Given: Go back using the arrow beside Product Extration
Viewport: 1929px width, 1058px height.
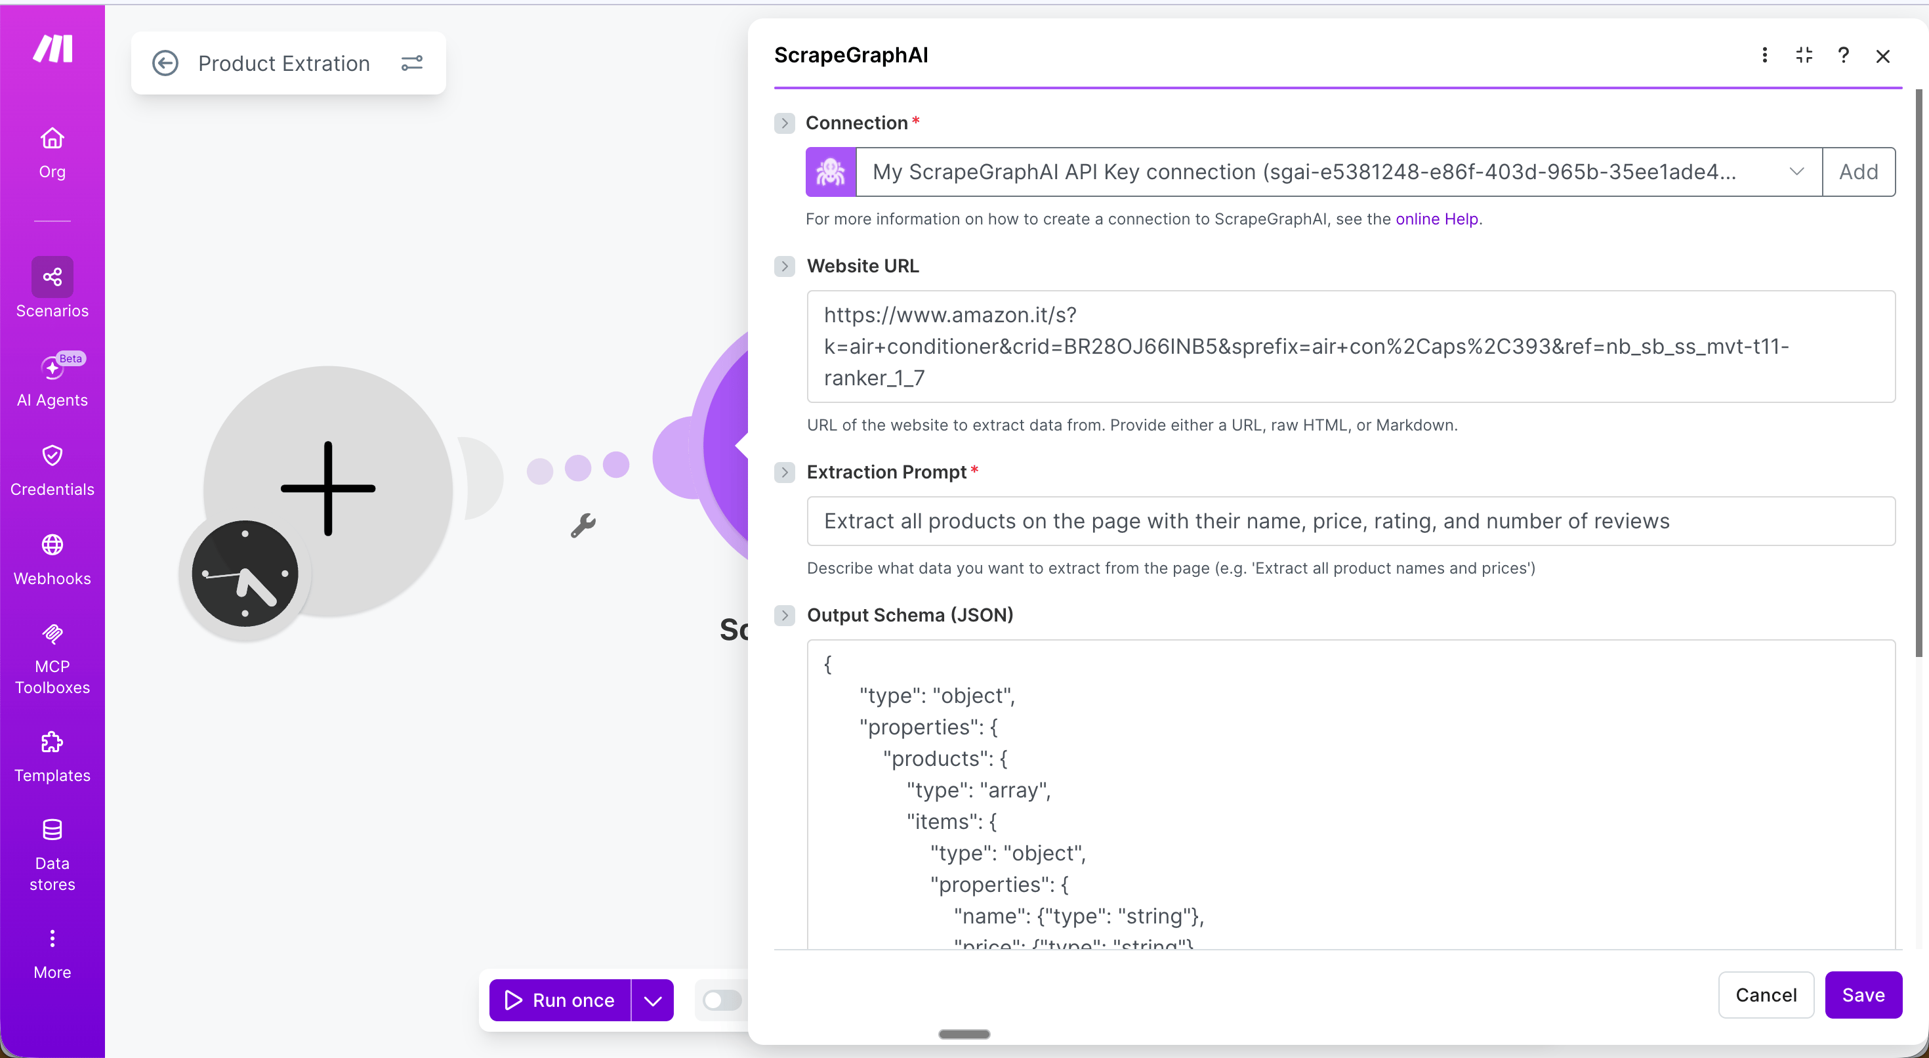Looking at the screenshot, I should pos(165,63).
